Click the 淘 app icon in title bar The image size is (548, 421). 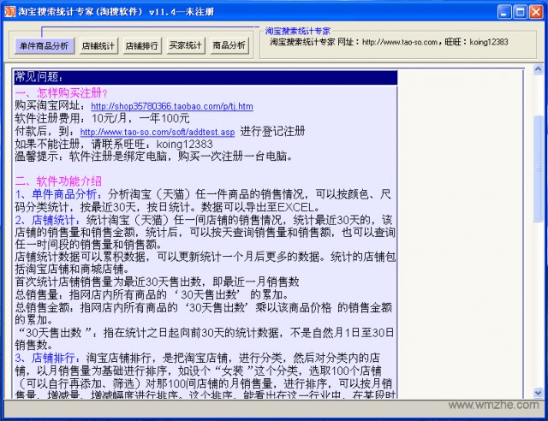pos(9,11)
